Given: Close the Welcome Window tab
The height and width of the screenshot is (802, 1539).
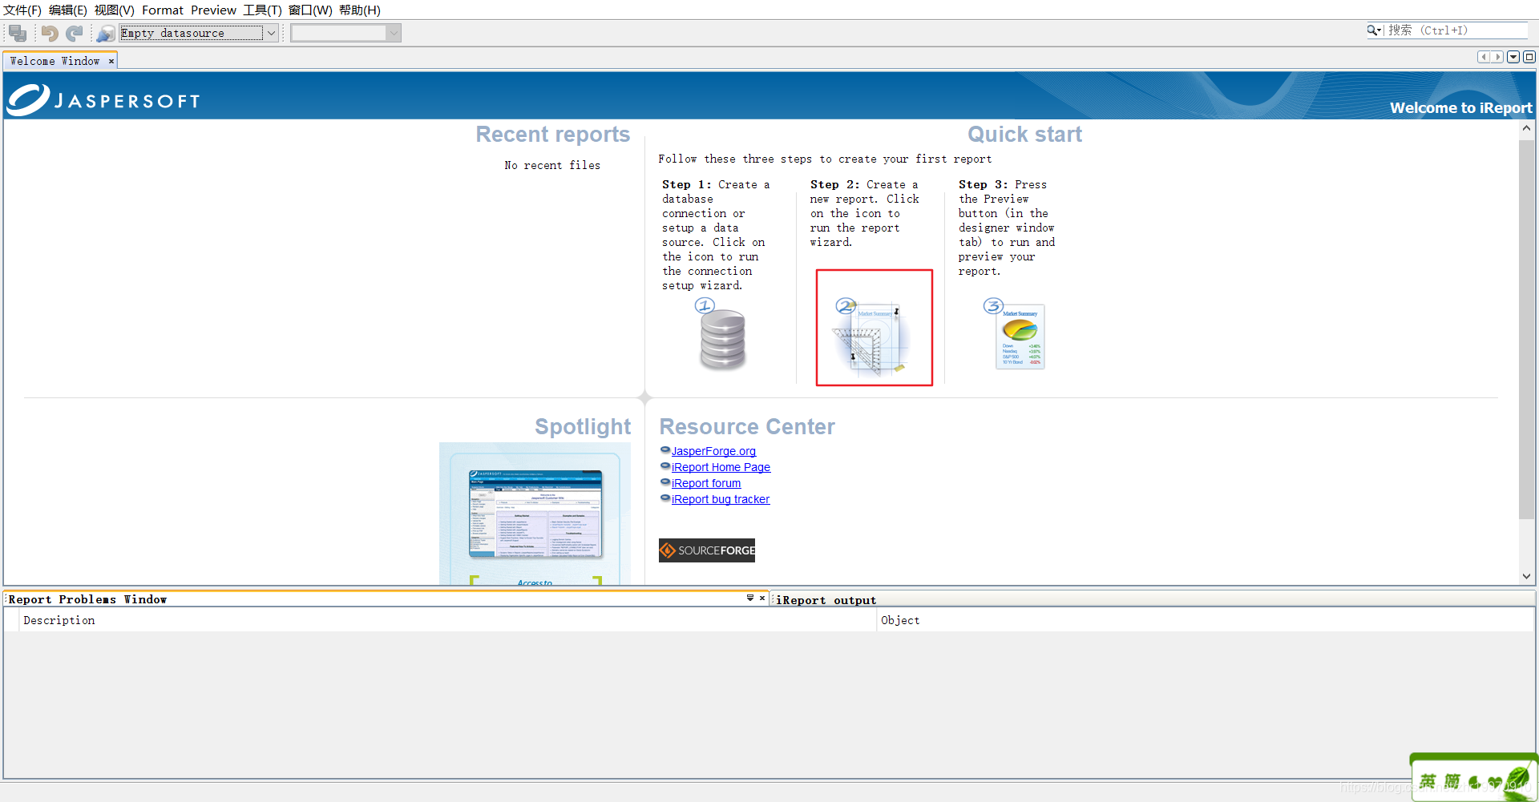Looking at the screenshot, I should [111, 61].
